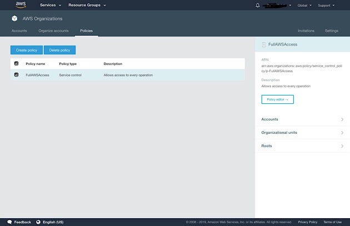Image resolution: width=350 pixels, height=226 pixels.
Task: Open the Global region dropdown
Action: [x=304, y=6]
